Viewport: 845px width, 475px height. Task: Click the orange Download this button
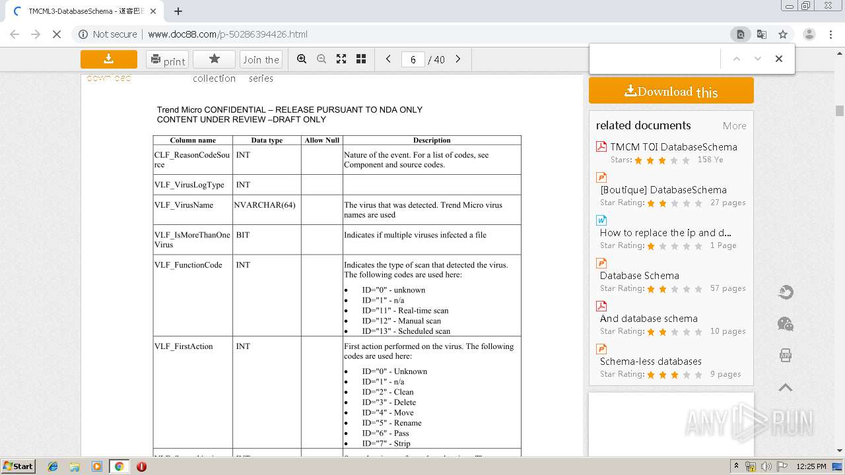coord(671,91)
